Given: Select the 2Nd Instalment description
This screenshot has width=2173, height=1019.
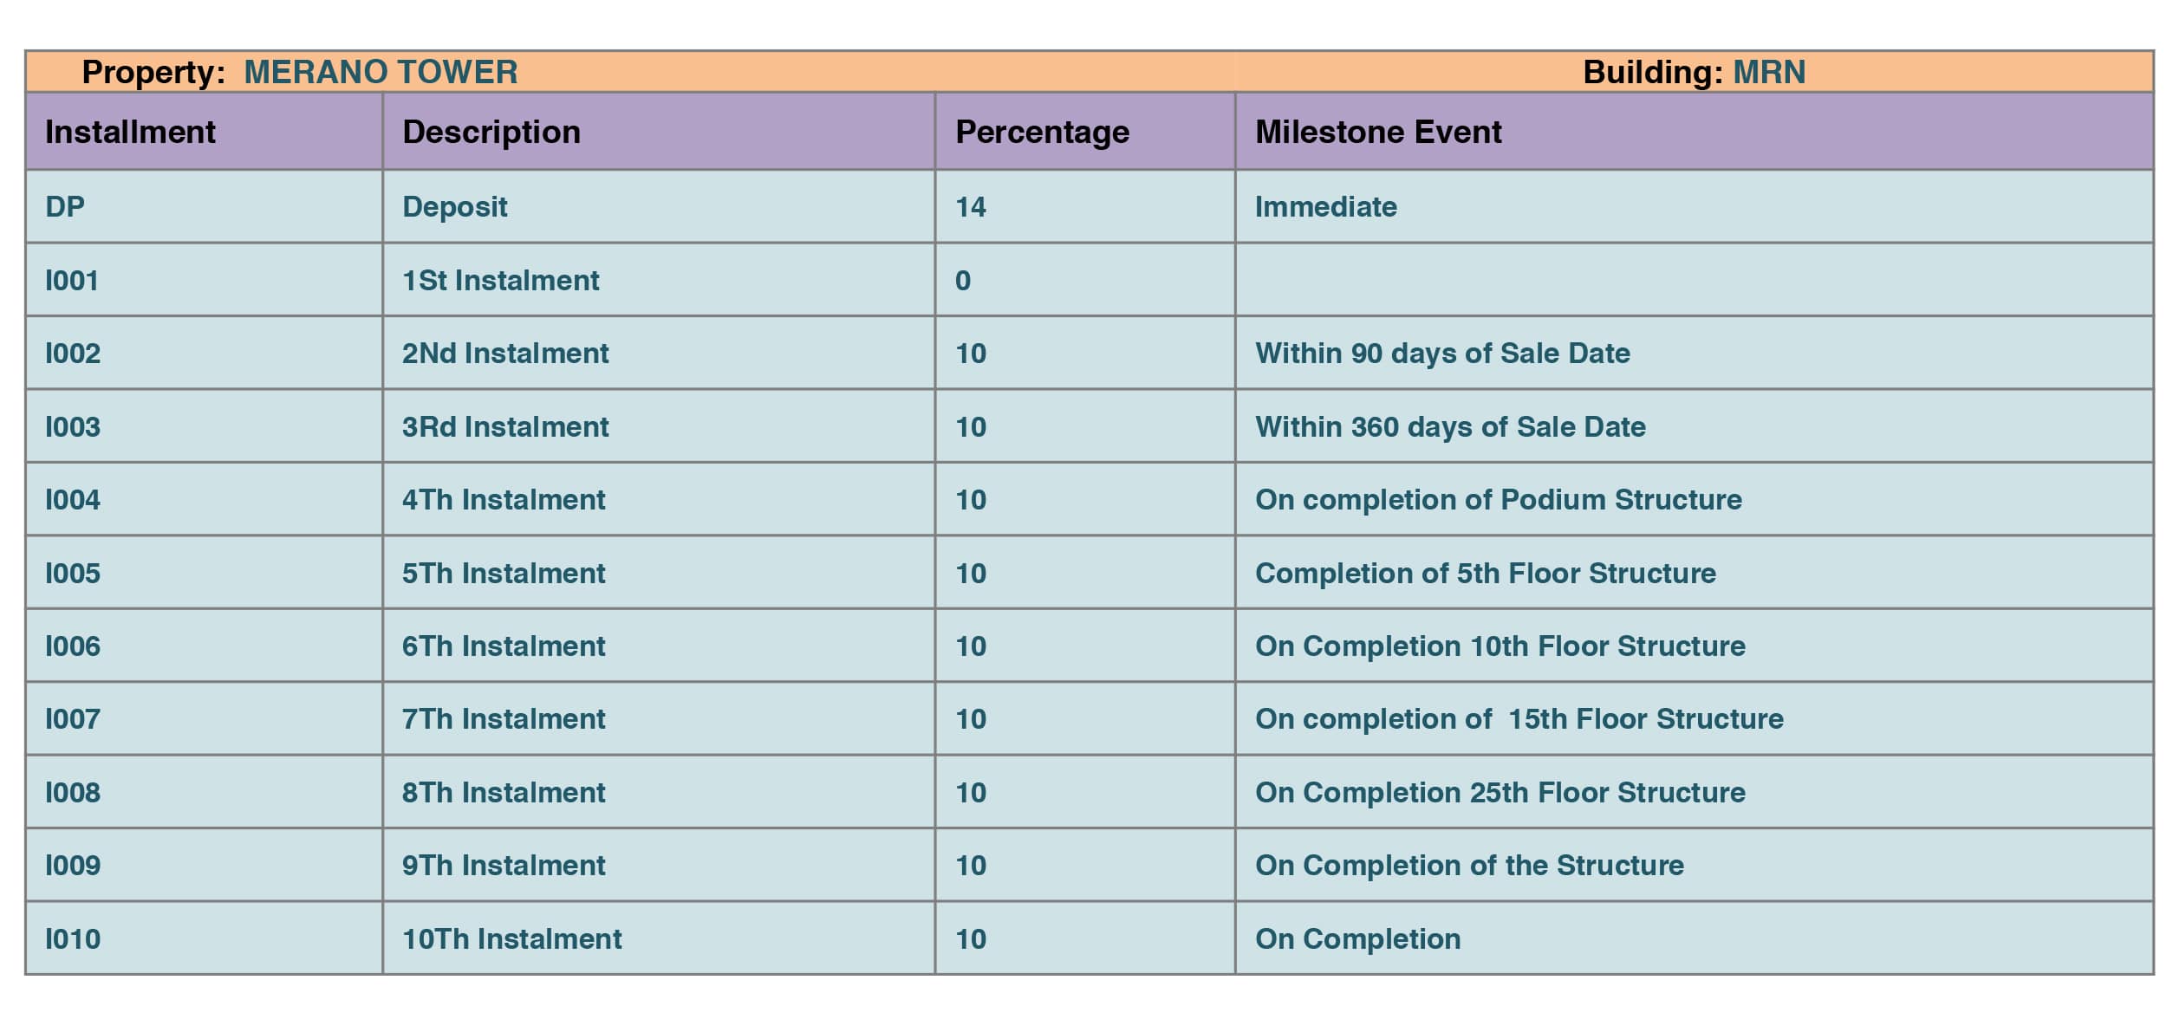Looking at the screenshot, I should click(505, 354).
